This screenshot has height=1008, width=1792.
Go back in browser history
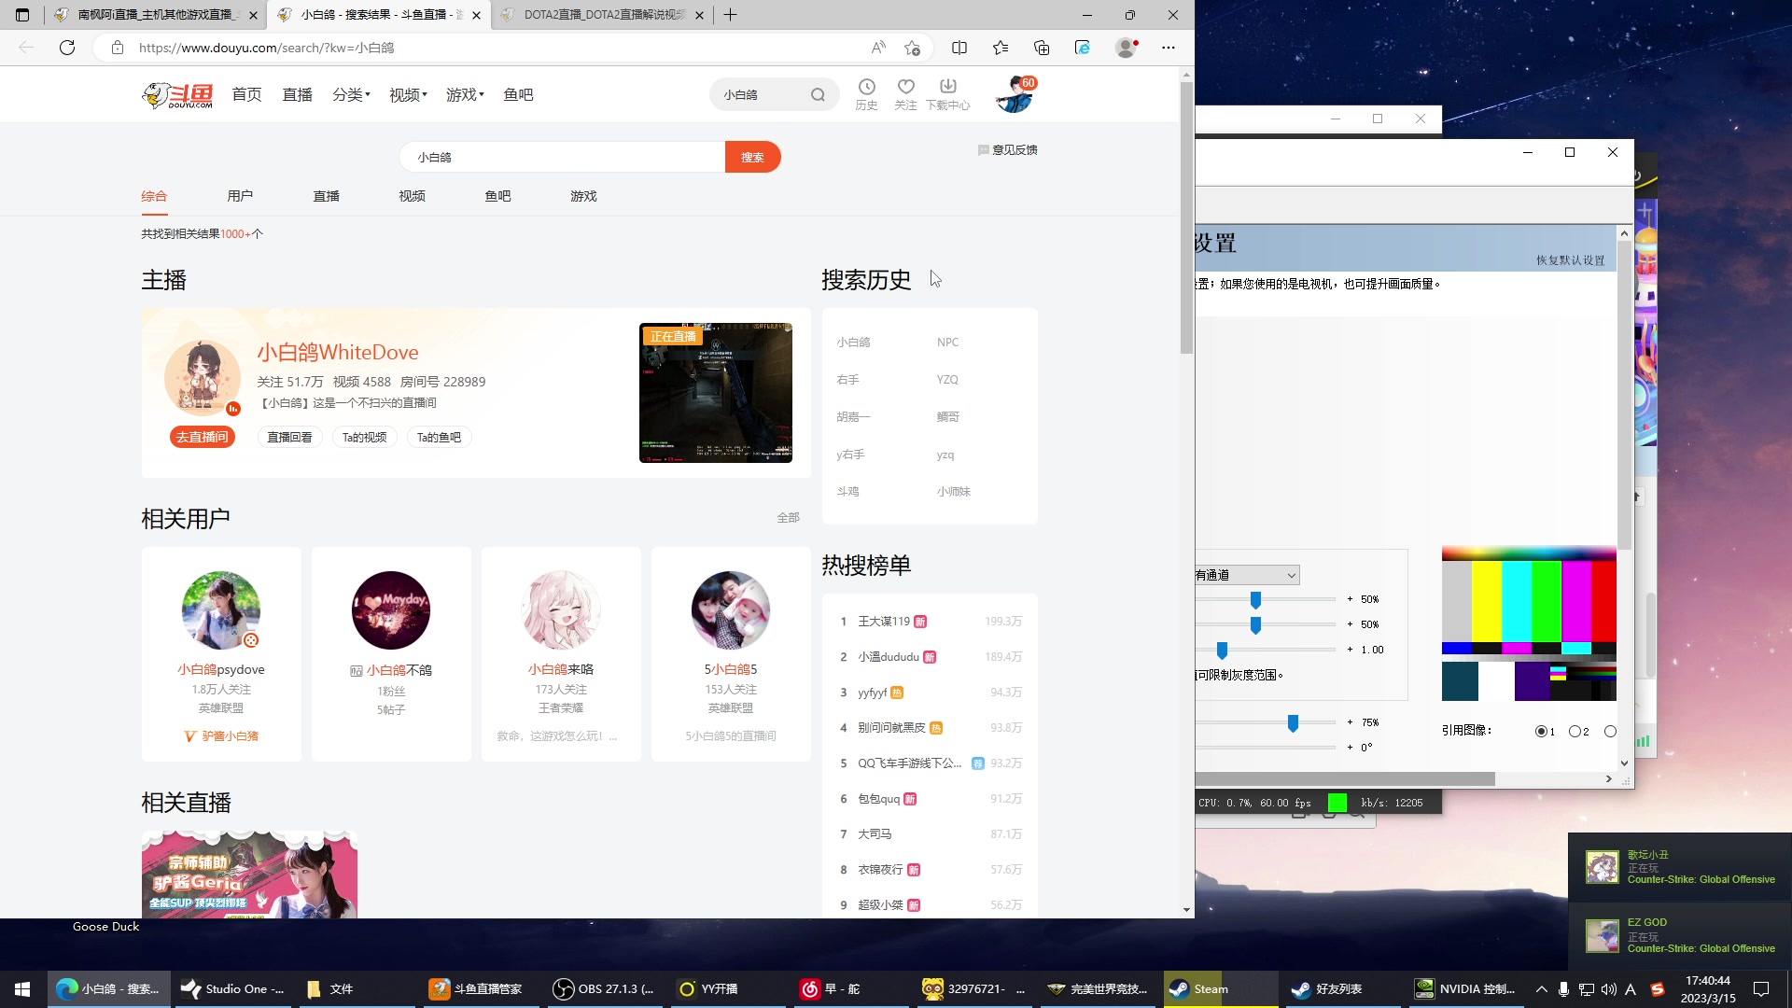(26, 48)
